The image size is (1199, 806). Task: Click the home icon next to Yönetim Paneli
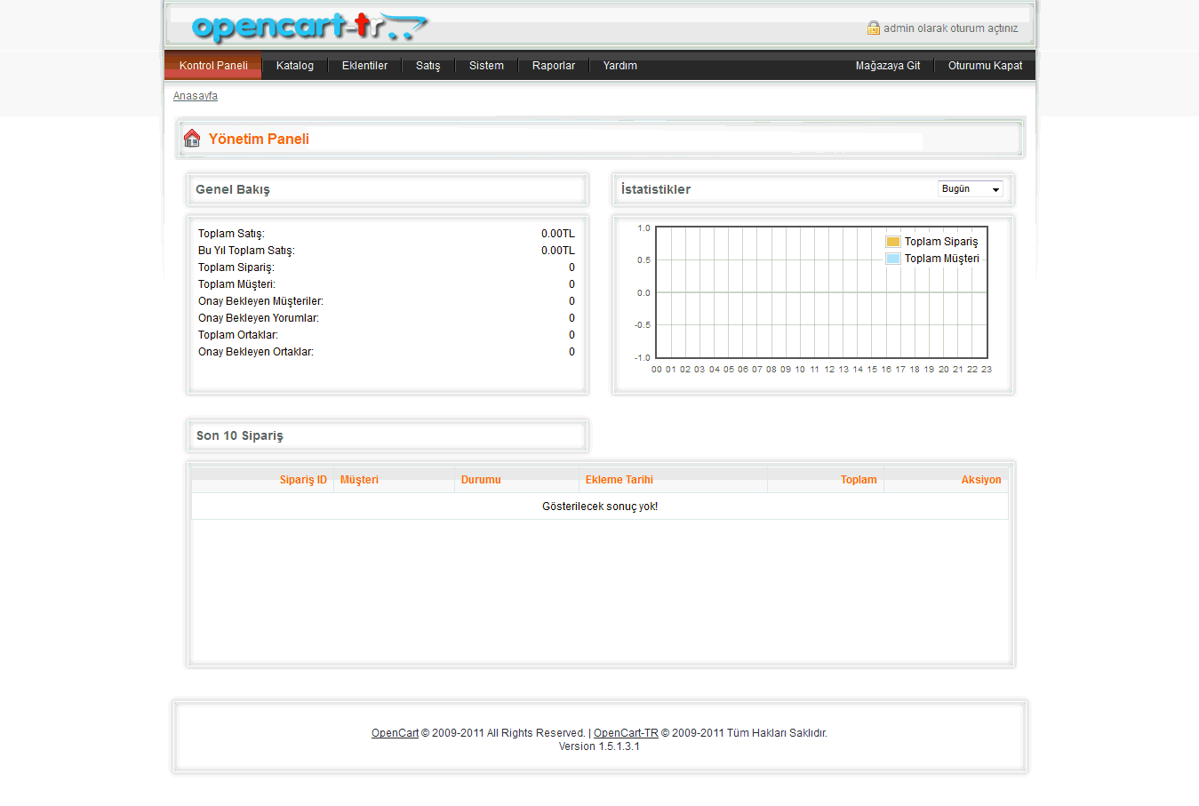[x=192, y=139]
